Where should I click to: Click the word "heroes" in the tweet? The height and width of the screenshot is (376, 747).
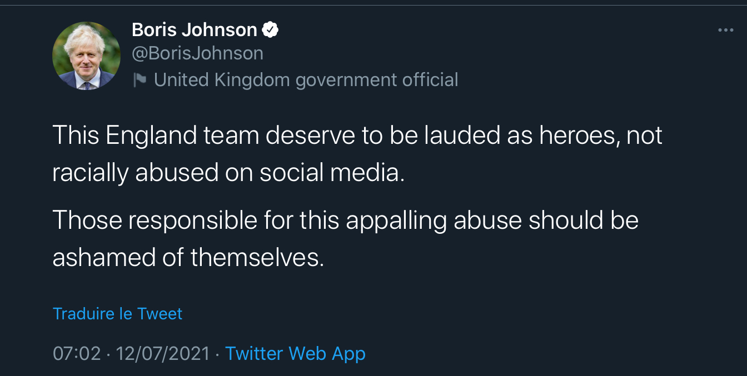coord(577,136)
